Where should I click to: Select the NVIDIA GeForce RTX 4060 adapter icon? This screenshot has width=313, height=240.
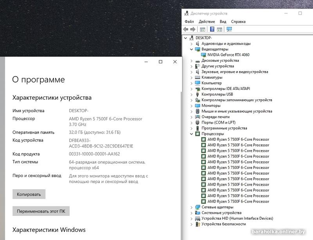[203, 55]
